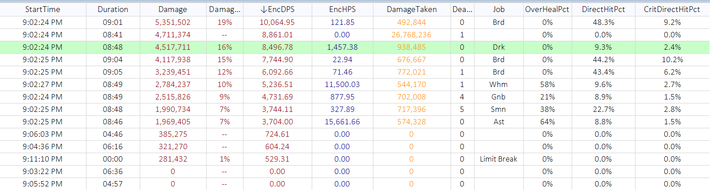710x190 pixels.
Task: Select DamageTaken value 717,396
Action: [412, 109]
